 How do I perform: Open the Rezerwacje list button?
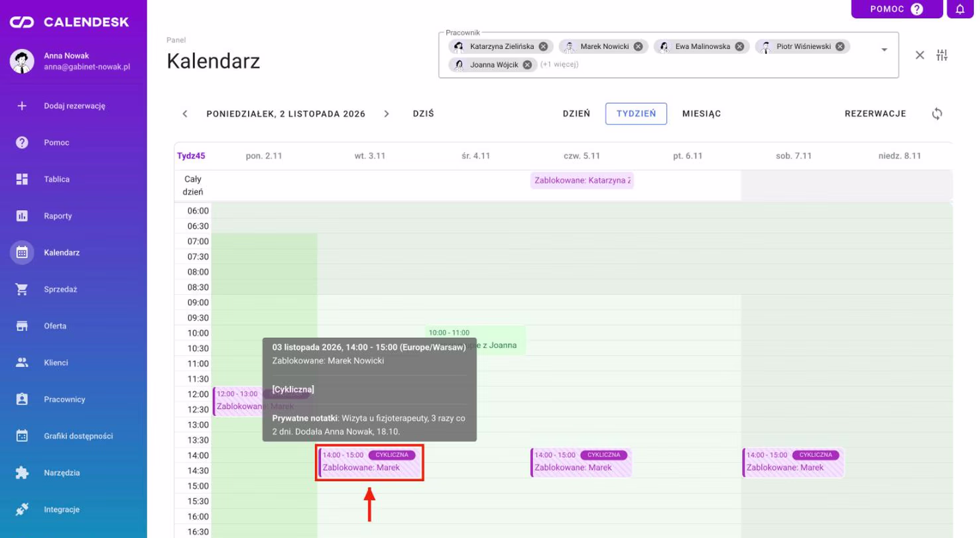coord(875,114)
